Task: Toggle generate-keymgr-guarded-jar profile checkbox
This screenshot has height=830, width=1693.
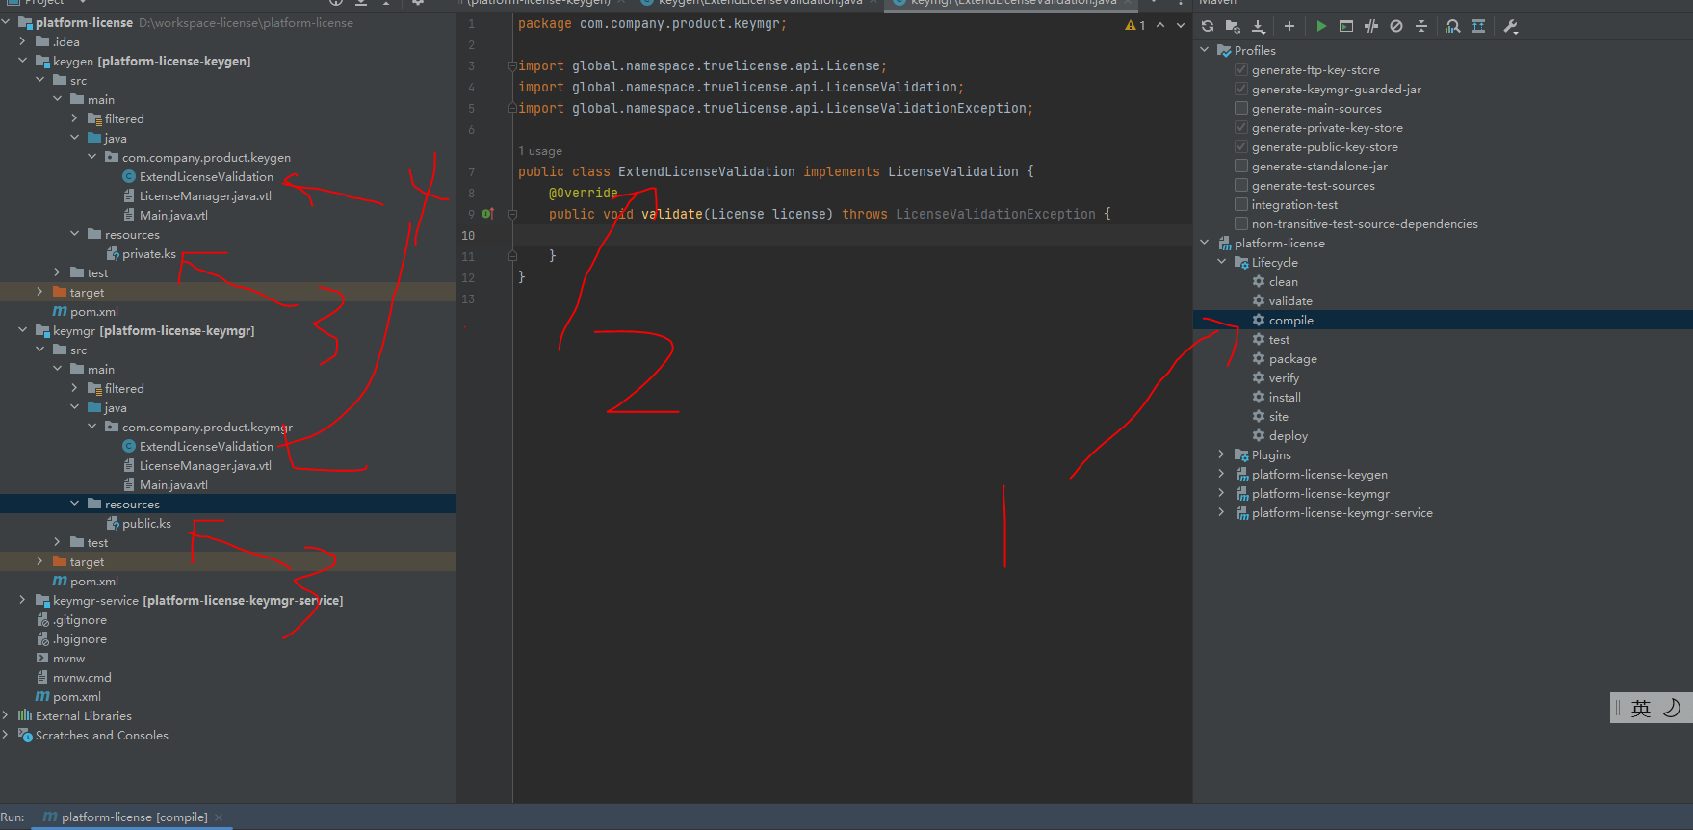Action: [1241, 89]
